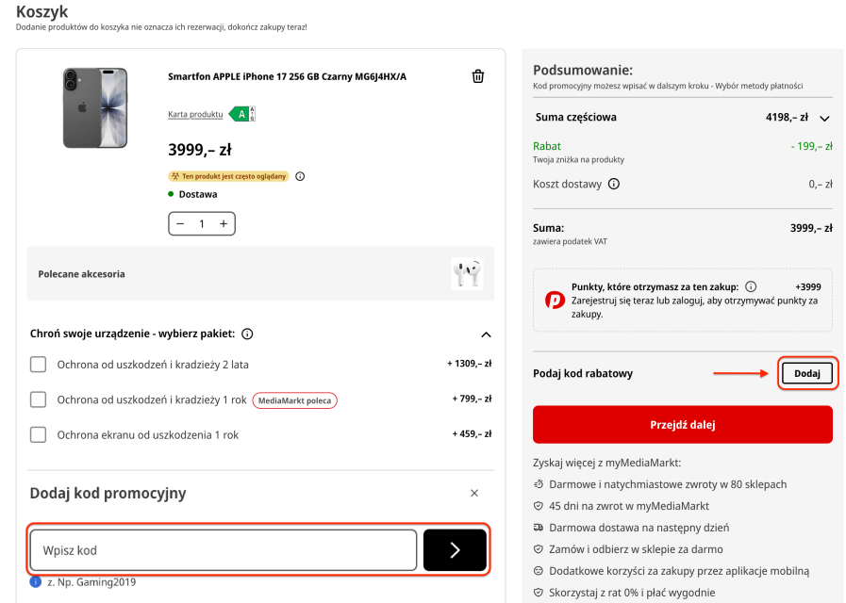Open iPhone 17 product thumbnail

coord(95,107)
